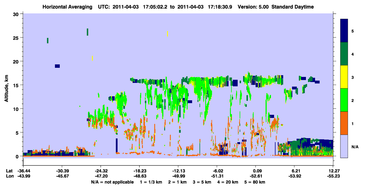
Task: Click the '15' altitude tick label
Action: click(16, 85)
